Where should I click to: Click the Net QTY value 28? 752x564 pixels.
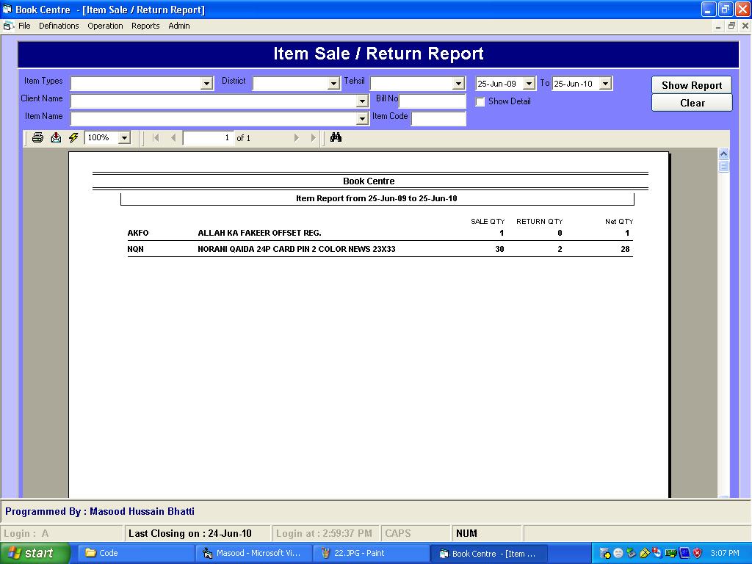(625, 249)
